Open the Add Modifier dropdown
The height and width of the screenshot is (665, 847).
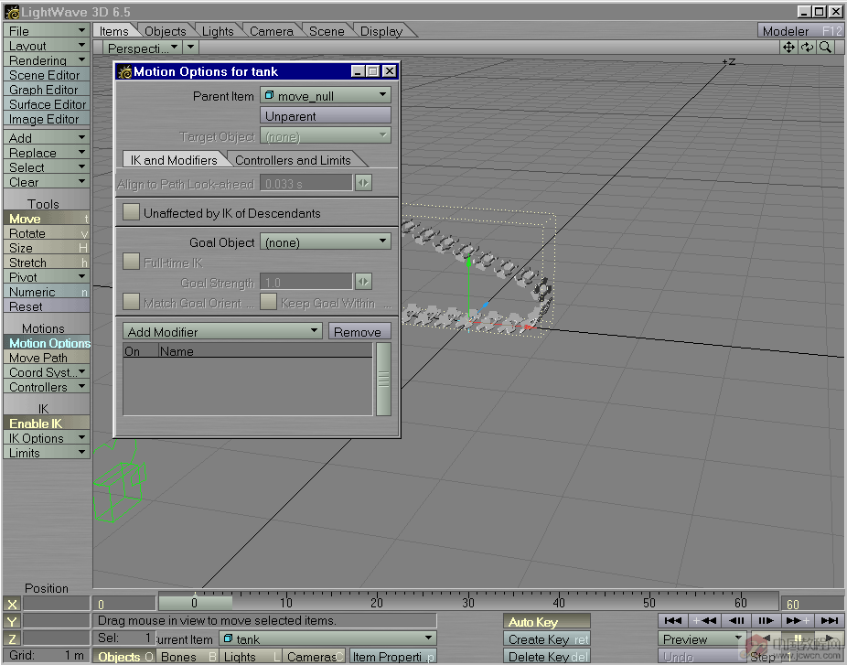222,332
